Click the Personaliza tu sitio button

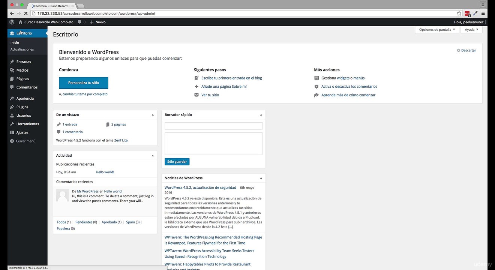84,83
